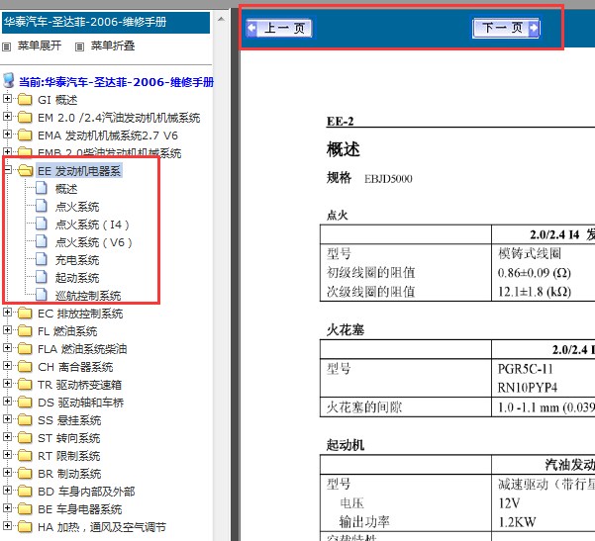595x541 pixels.
Task: Select the EE 发动机电器系 folder label
Action: (x=79, y=171)
